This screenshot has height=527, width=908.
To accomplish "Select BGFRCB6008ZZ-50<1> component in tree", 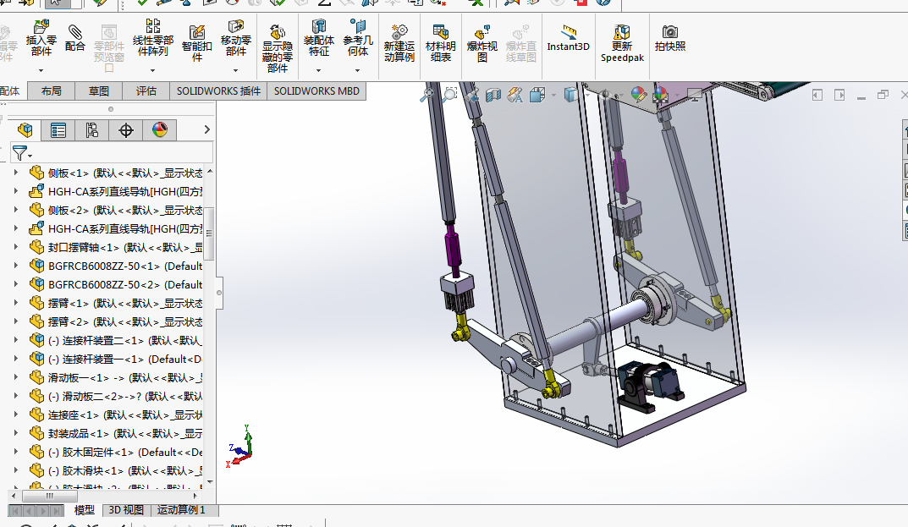I will point(116,266).
